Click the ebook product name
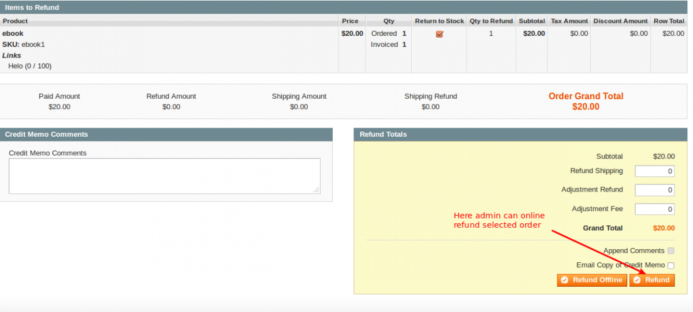Image resolution: width=693 pixels, height=312 pixels. pos(13,33)
